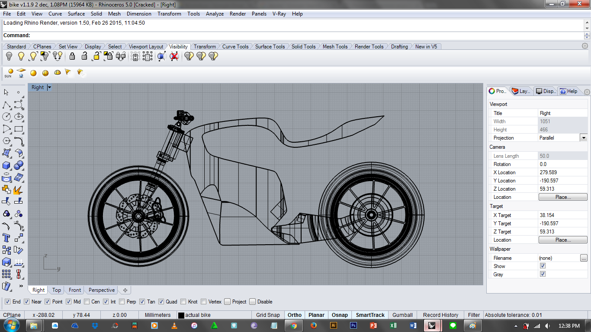Screen dimensions: 591x332
Task: Open the V-Ray menu
Action: point(279,14)
